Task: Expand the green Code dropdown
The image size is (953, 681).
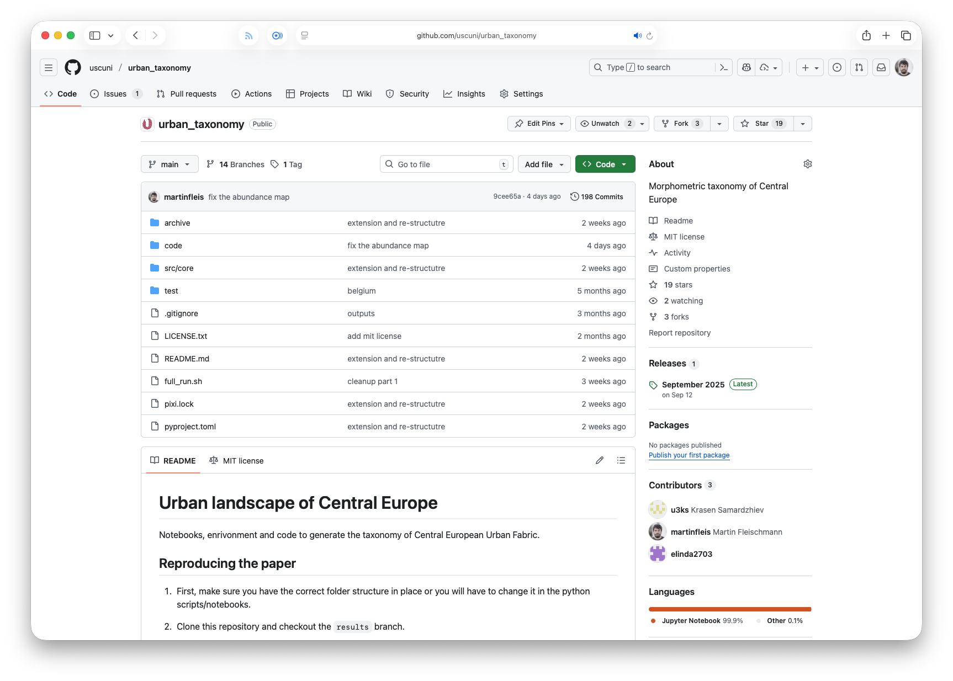Action: pos(605,164)
